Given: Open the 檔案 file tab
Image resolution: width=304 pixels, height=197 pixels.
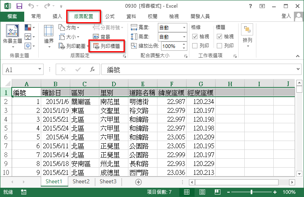Looking at the screenshot, I should [12, 17].
